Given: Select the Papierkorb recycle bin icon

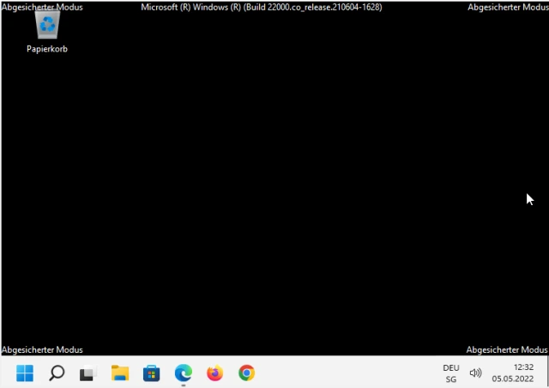Looking at the screenshot, I should pos(46,25).
